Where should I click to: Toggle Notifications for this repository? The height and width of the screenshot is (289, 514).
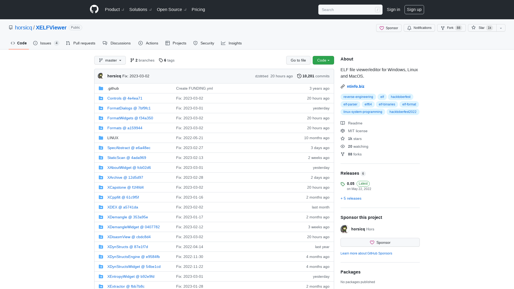point(419,28)
